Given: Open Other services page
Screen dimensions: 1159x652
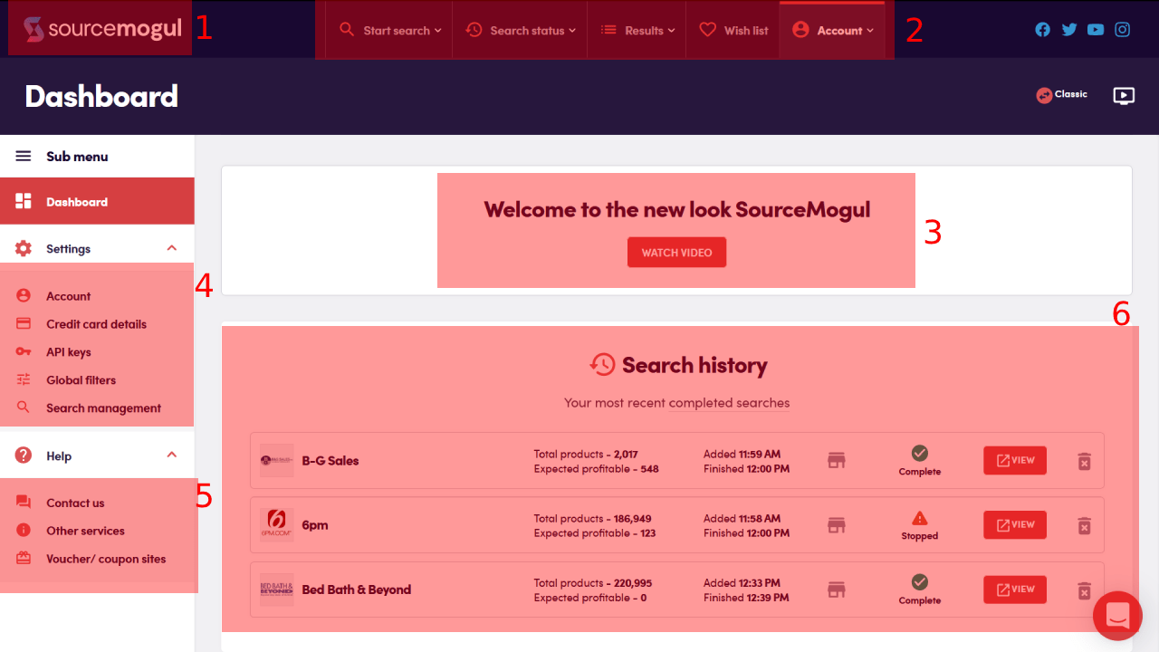Looking at the screenshot, I should pyautogui.click(x=85, y=531).
